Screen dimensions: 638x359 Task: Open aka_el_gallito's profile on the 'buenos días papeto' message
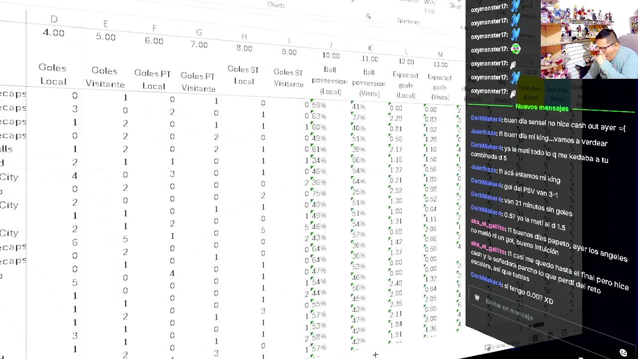488,224
